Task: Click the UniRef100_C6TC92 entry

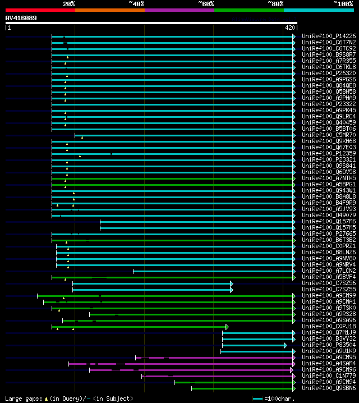Action: 329,48
